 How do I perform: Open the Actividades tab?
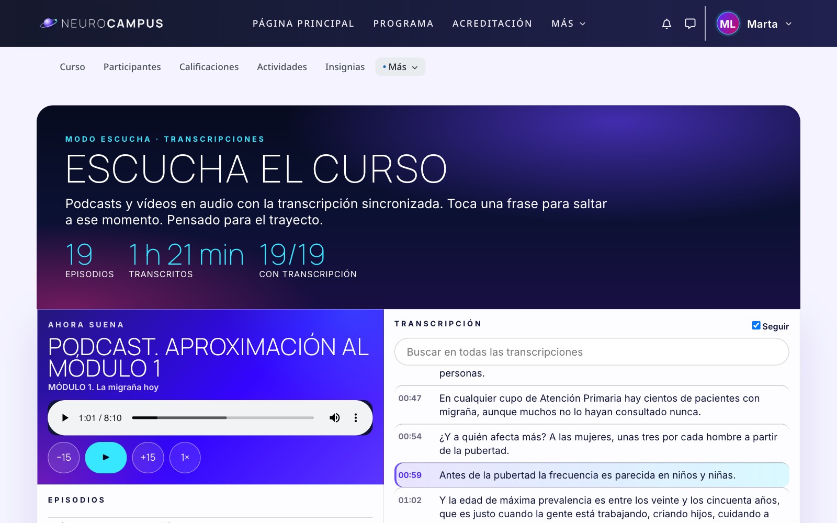point(282,67)
